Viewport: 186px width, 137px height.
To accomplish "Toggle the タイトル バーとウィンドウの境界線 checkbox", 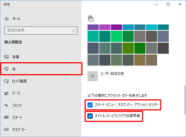I will (90, 116).
